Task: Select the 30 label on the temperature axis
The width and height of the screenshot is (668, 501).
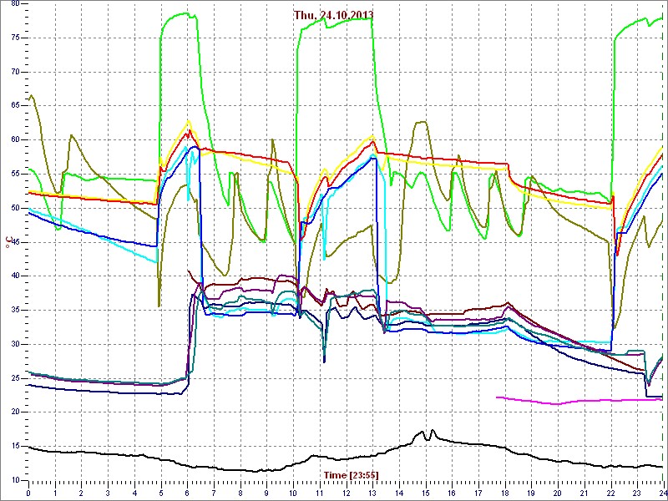Action: point(15,344)
